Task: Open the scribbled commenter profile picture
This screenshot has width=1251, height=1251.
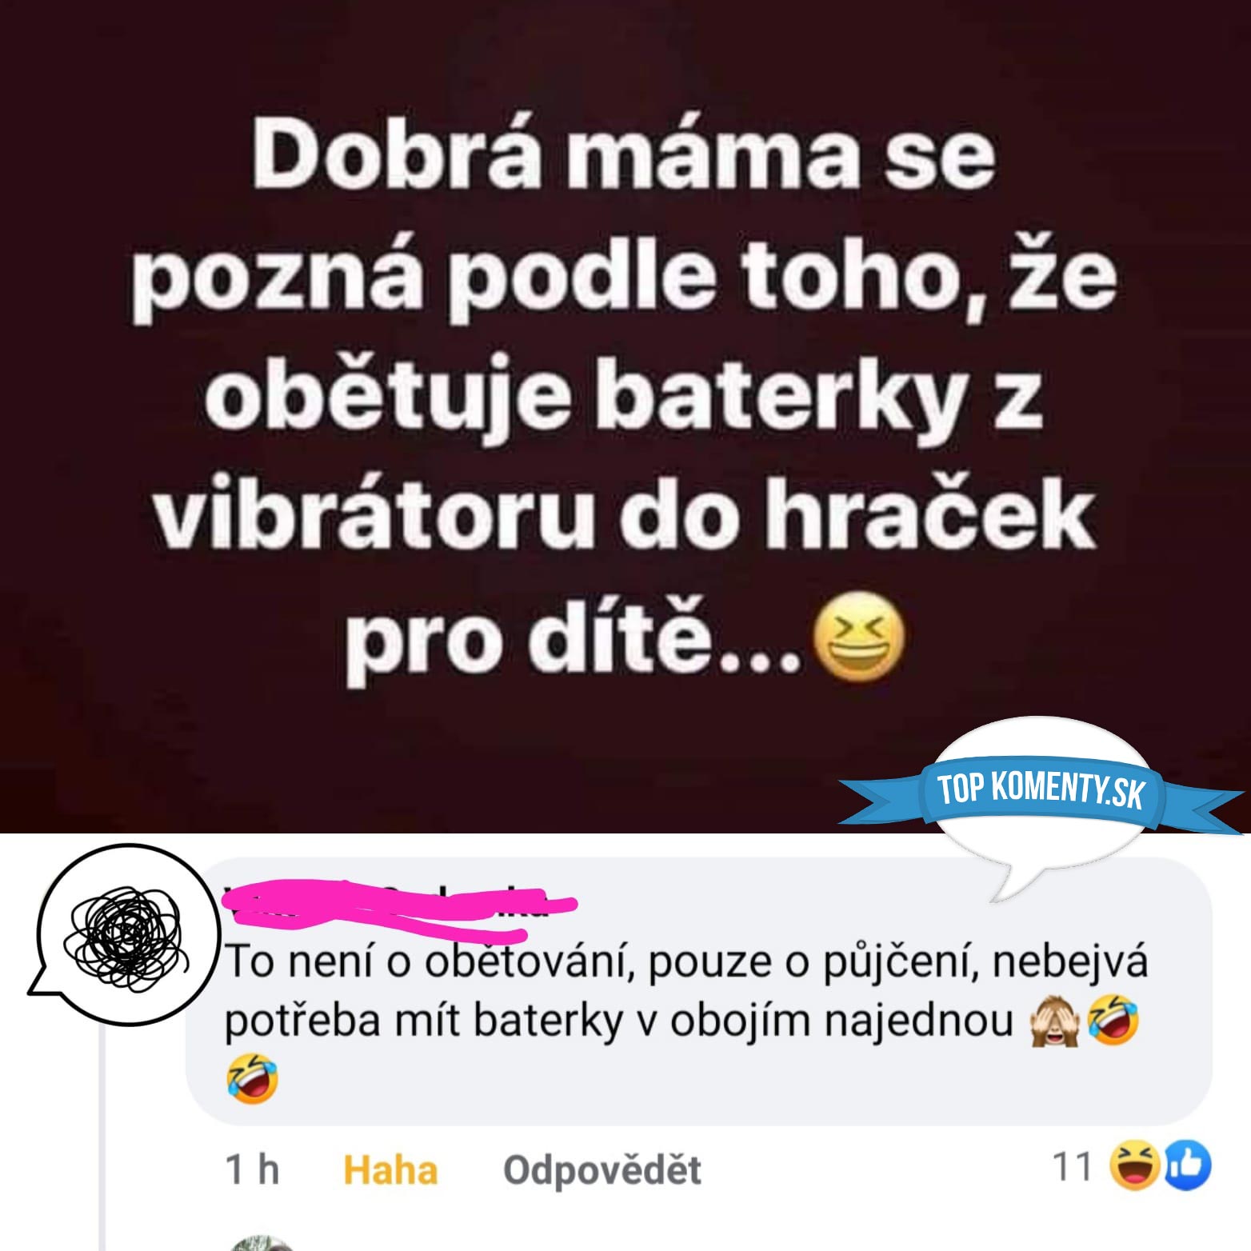Action: click(x=126, y=932)
